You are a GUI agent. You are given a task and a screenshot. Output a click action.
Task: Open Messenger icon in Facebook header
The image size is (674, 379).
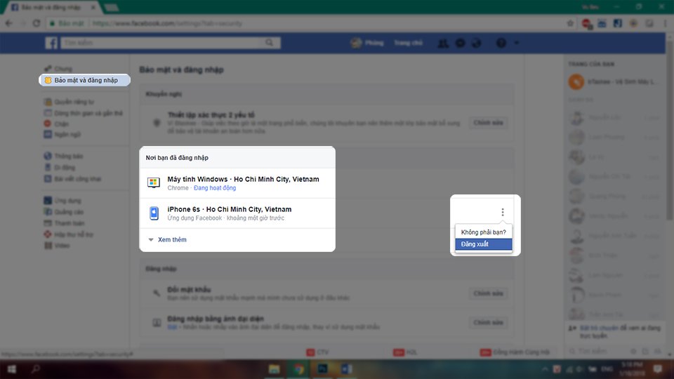click(460, 43)
